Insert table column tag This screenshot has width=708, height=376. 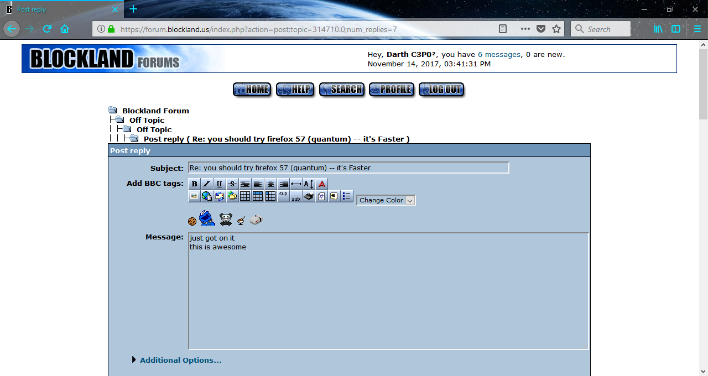coord(270,196)
